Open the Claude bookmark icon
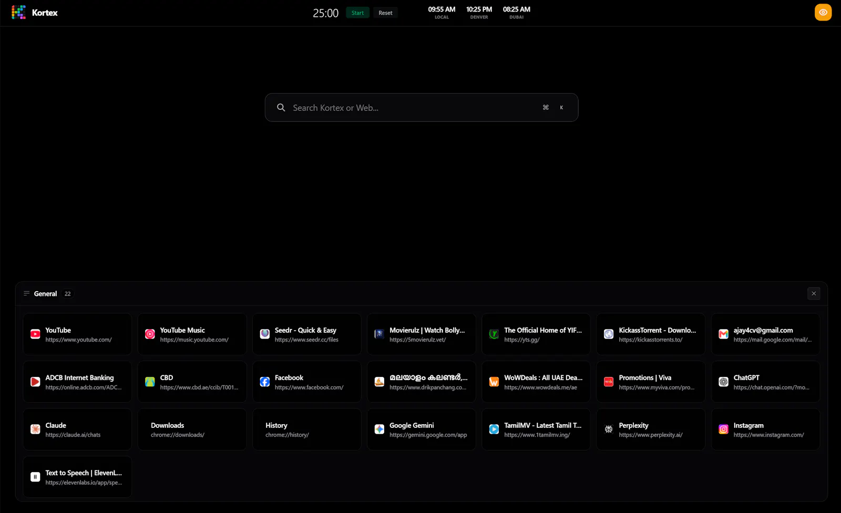The height and width of the screenshot is (513, 841). [35, 429]
